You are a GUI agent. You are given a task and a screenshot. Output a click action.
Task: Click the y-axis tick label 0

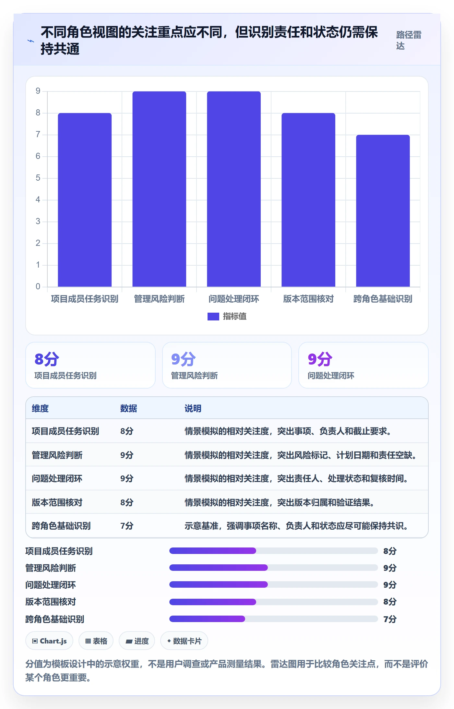(38, 286)
